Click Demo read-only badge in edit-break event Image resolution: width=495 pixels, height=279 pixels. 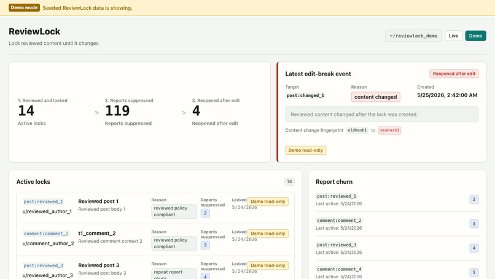point(306,151)
